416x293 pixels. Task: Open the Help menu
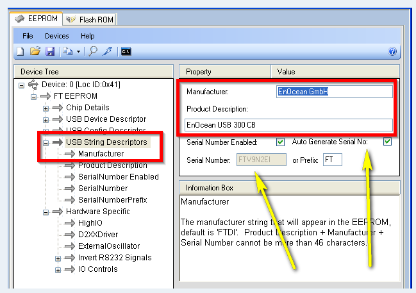pyautogui.click(x=88, y=36)
